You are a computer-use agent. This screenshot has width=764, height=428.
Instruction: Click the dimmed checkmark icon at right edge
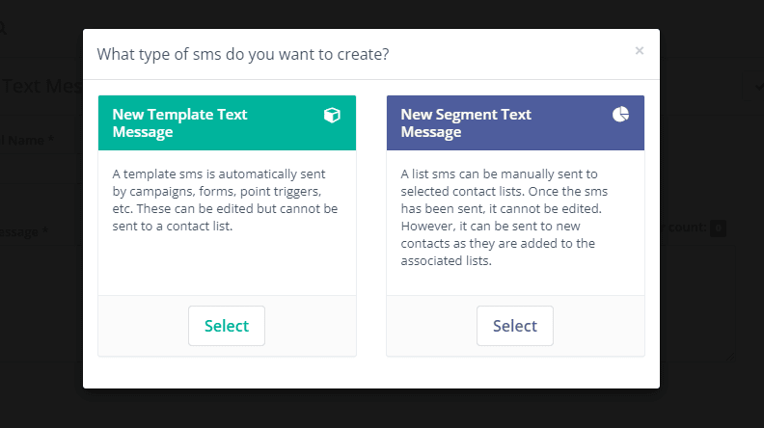click(759, 86)
